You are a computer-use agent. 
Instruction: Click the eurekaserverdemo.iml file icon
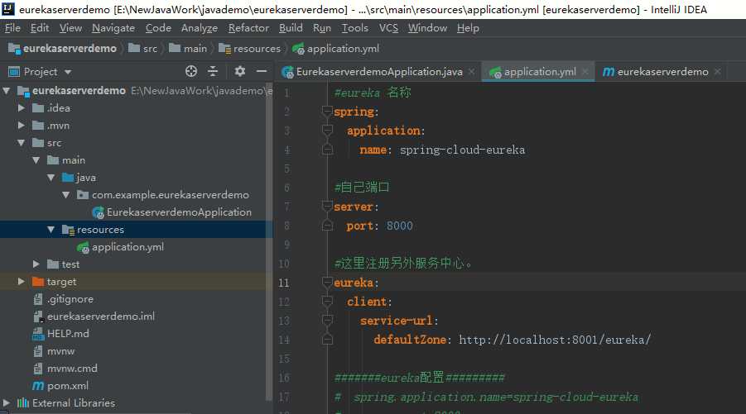38,316
